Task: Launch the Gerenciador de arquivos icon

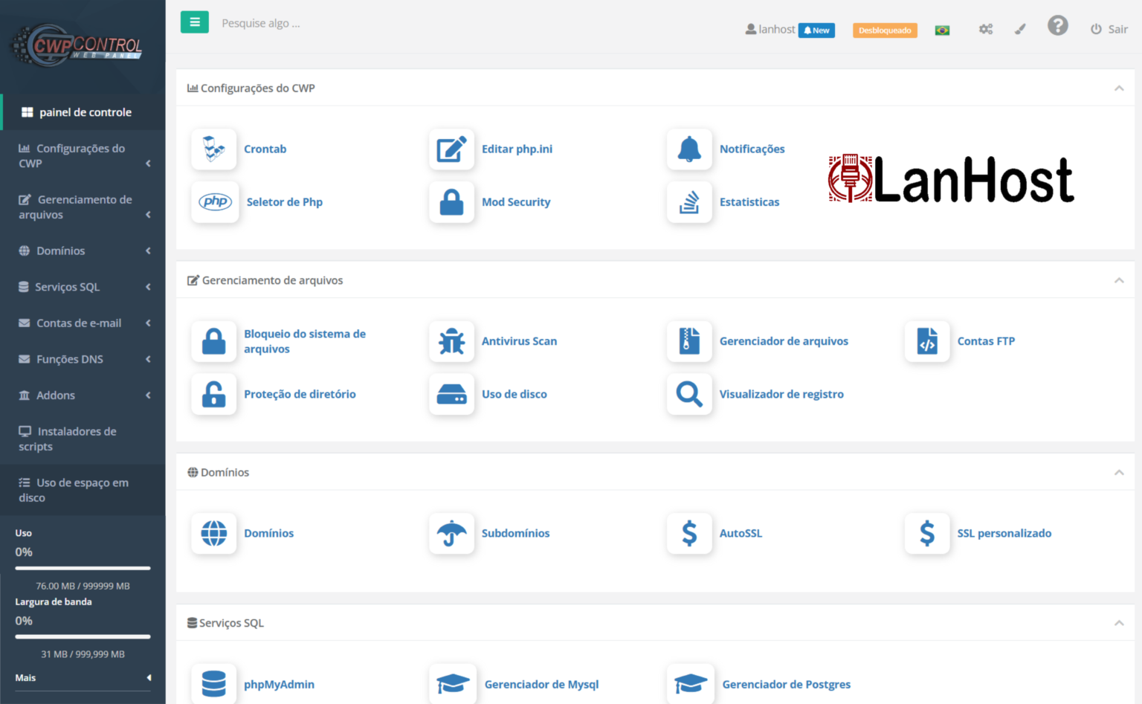Action: [x=689, y=341]
